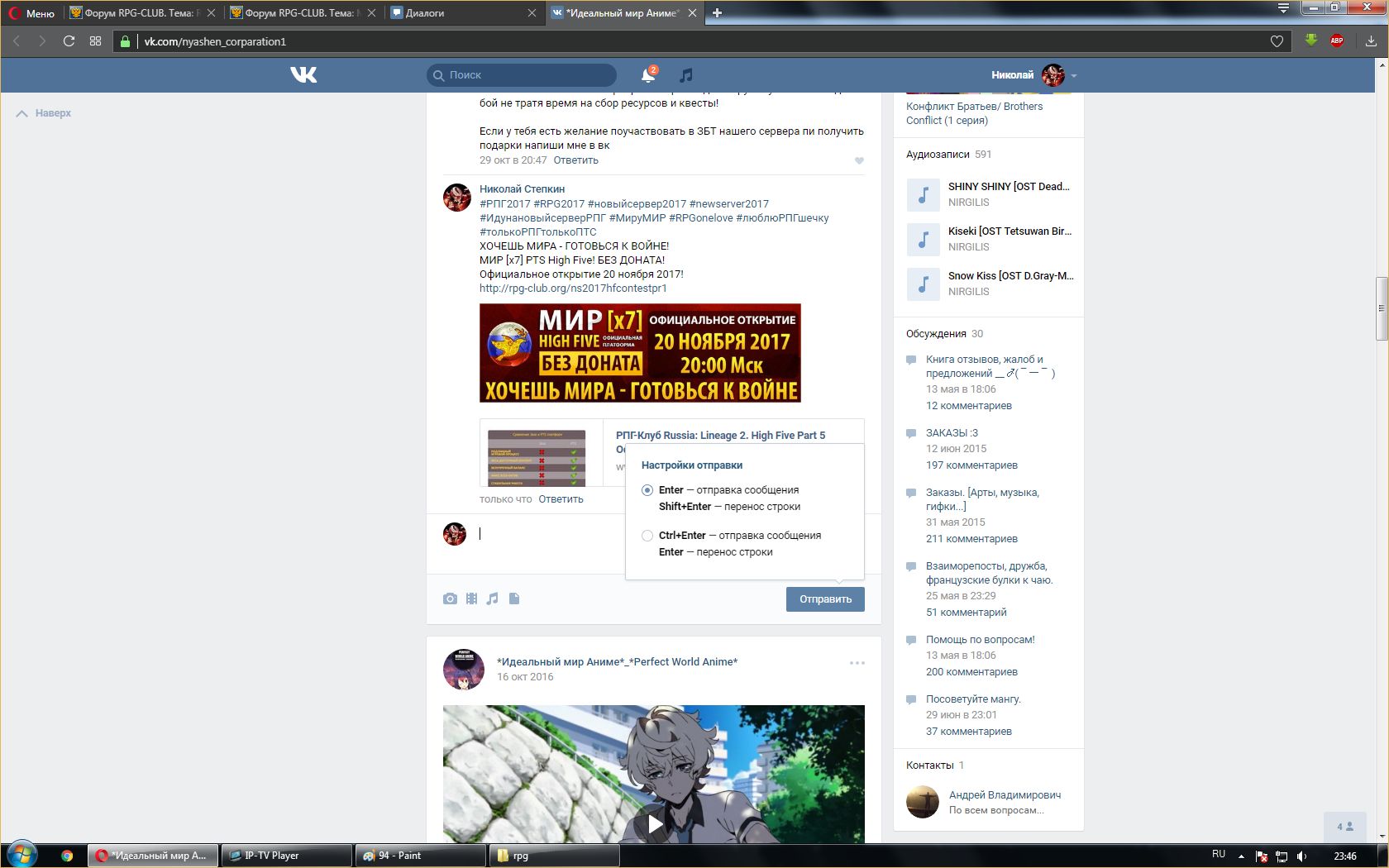Click the page vertical scrollbar thumb
Image resolution: width=1389 pixels, height=868 pixels.
point(1381,309)
